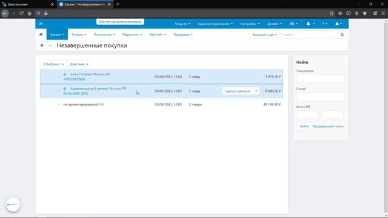
Task: Expand the Анна Петрова cart row
Action: click(59, 77)
